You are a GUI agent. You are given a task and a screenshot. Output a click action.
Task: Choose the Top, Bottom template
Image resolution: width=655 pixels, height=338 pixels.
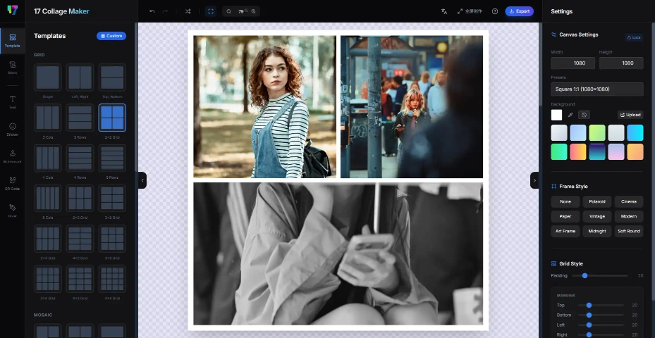coord(112,77)
